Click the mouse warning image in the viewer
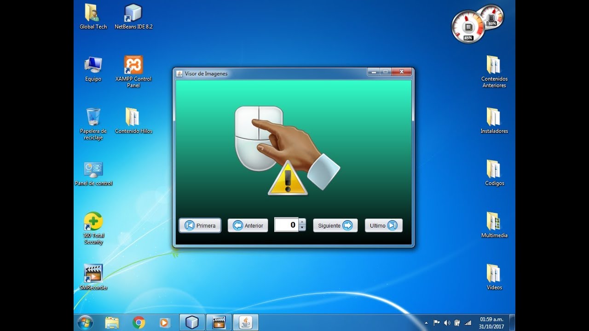Image resolution: width=589 pixels, height=331 pixels. tap(287, 150)
